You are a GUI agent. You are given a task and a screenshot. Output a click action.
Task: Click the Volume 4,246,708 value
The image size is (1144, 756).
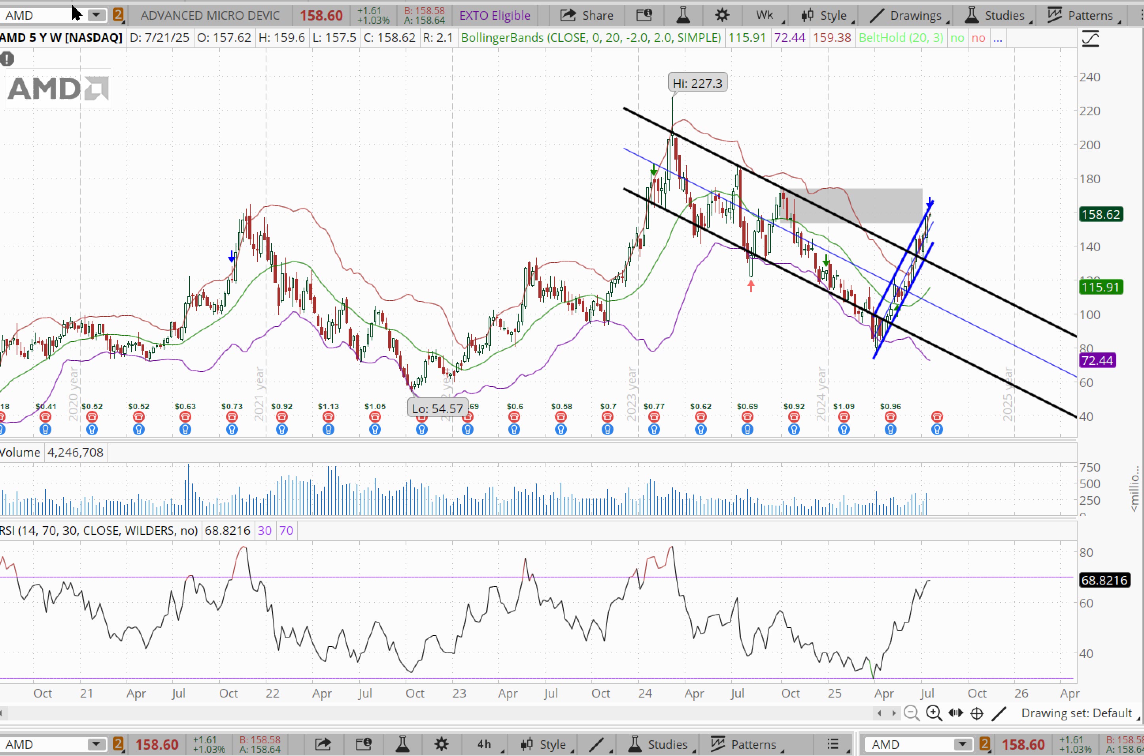pos(75,452)
